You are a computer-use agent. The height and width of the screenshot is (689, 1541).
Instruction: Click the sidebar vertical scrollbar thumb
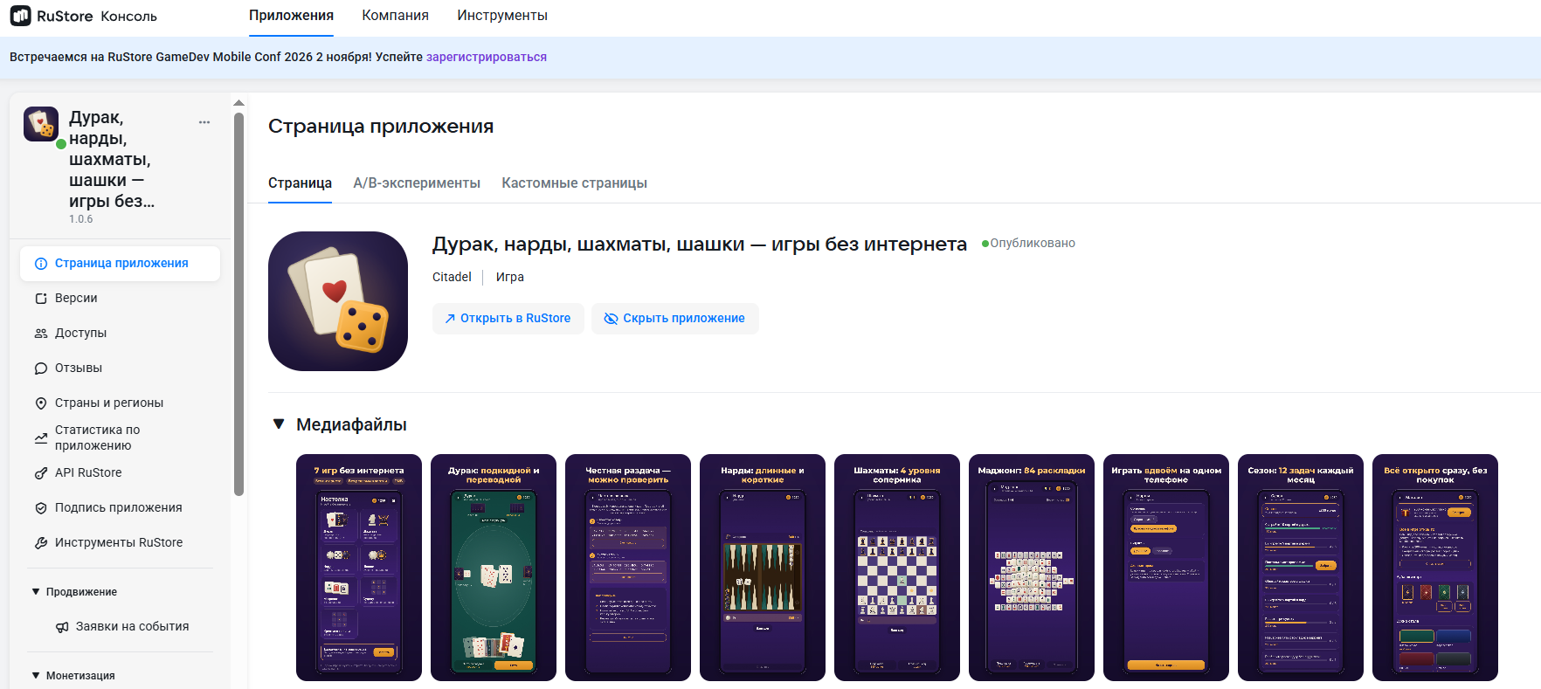(x=239, y=304)
